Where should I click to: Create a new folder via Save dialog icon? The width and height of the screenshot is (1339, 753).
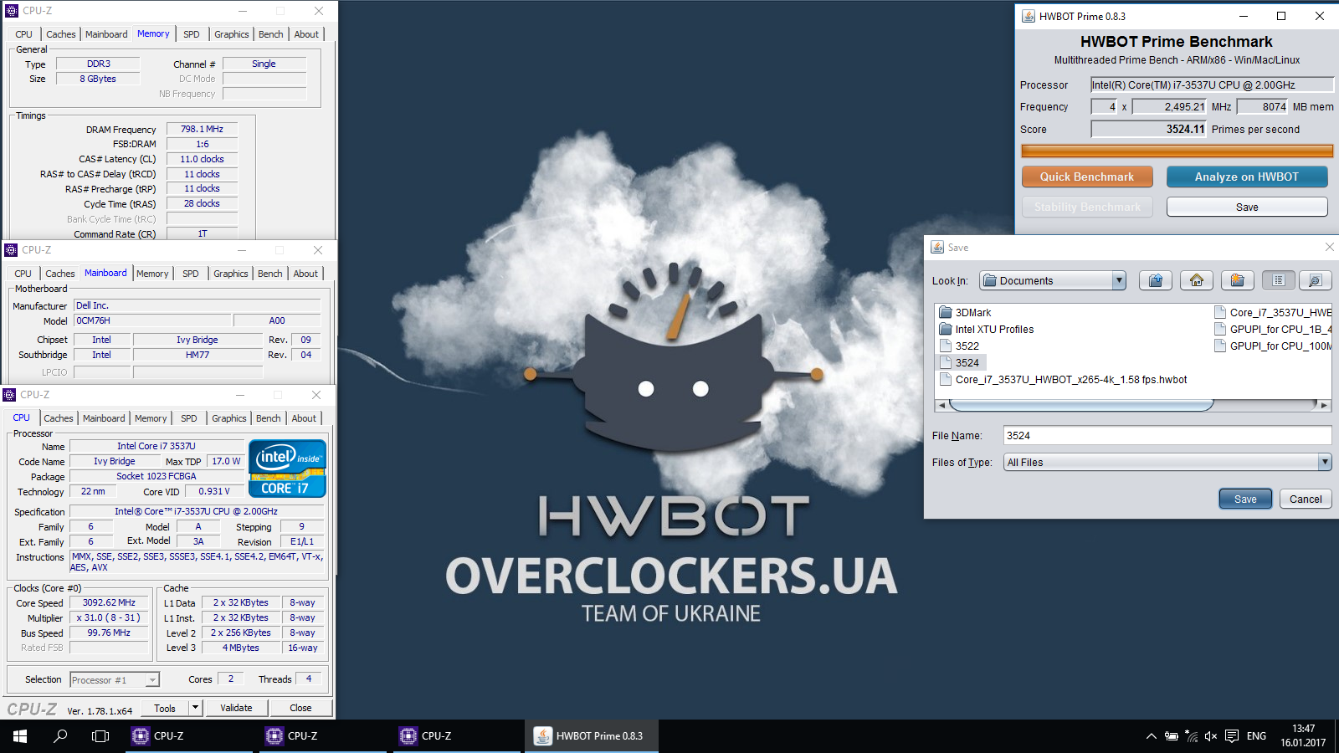pyautogui.click(x=1238, y=281)
